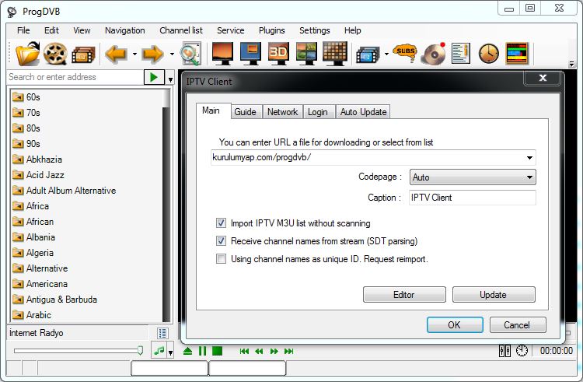Click the video streams film icon
The height and width of the screenshot is (382, 583).
click(368, 55)
